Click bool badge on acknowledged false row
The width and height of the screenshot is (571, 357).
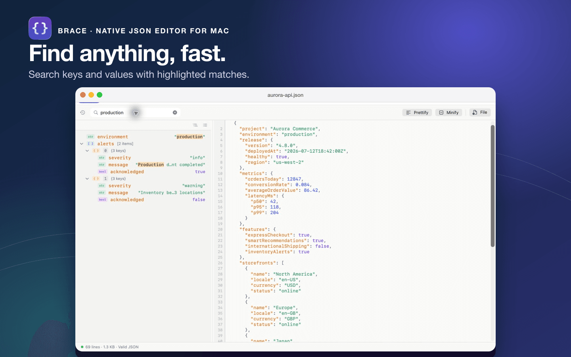point(102,200)
